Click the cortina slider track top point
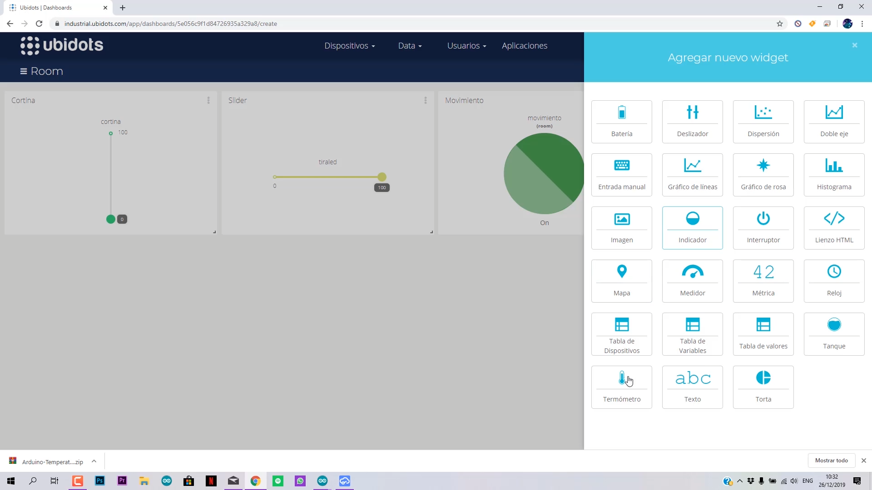The width and height of the screenshot is (872, 490). pyautogui.click(x=110, y=133)
